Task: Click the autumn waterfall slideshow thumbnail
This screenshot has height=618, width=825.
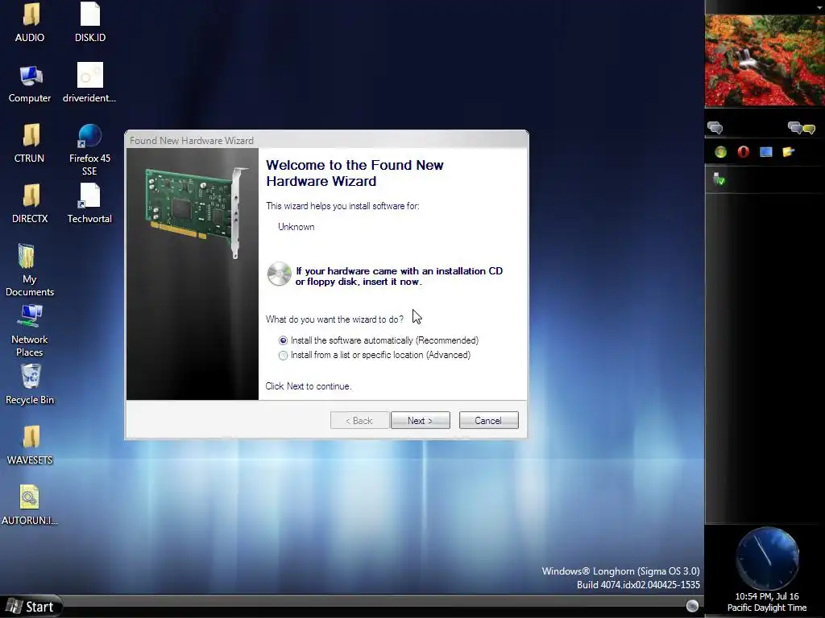Action: pos(765,60)
